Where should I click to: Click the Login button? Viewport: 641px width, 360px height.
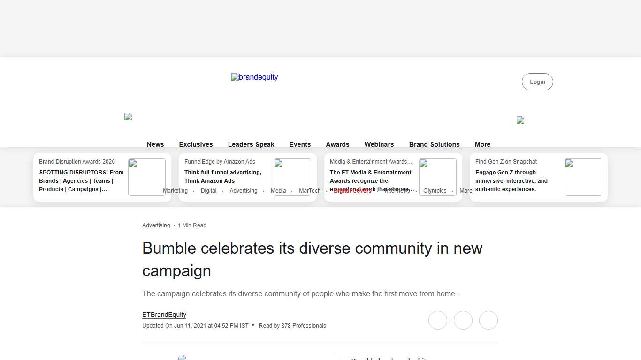coord(537,82)
